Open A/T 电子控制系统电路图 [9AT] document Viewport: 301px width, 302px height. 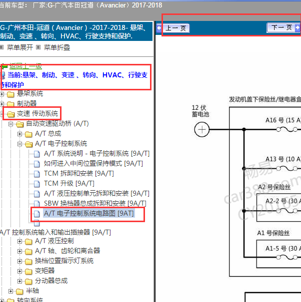89,214
